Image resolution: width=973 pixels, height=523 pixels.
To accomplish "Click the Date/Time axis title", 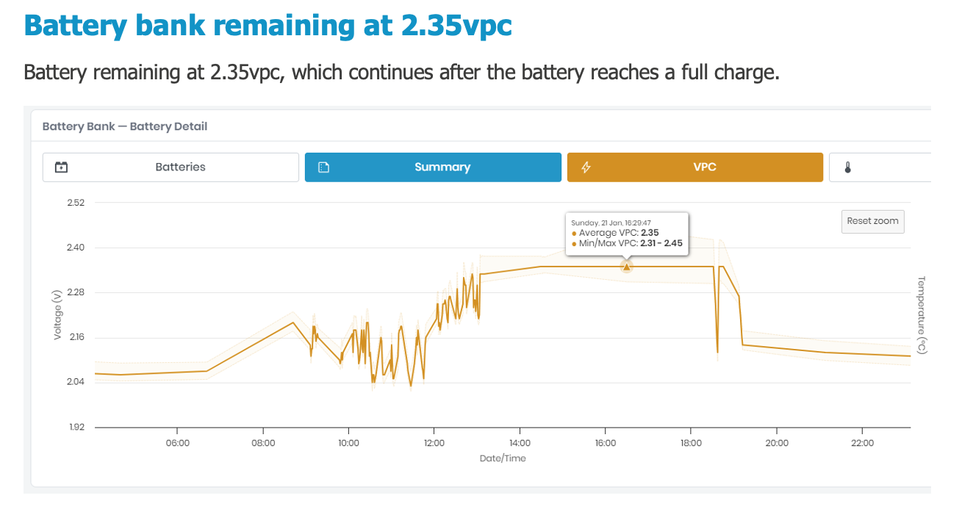I will pos(503,458).
